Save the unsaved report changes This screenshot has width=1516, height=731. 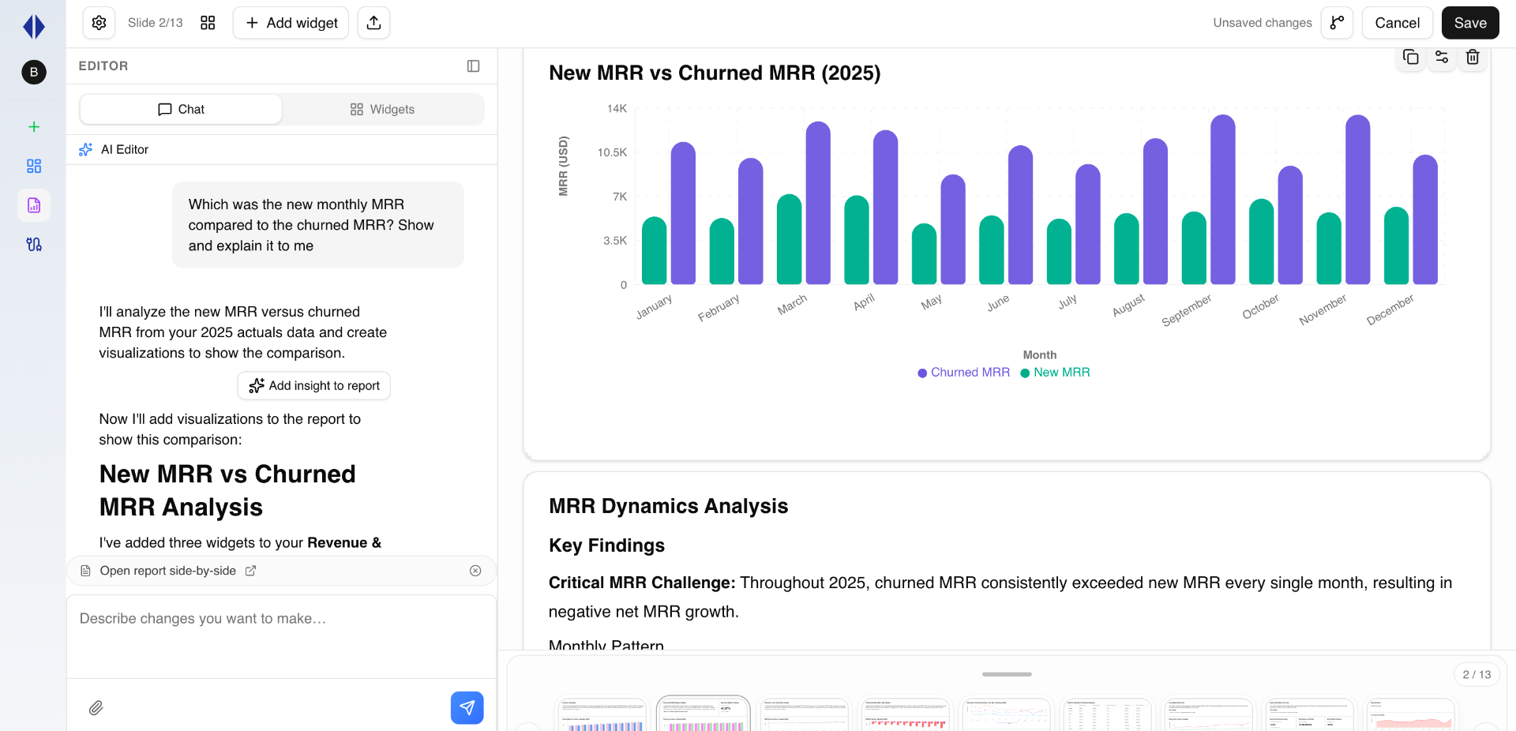point(1469,23)
